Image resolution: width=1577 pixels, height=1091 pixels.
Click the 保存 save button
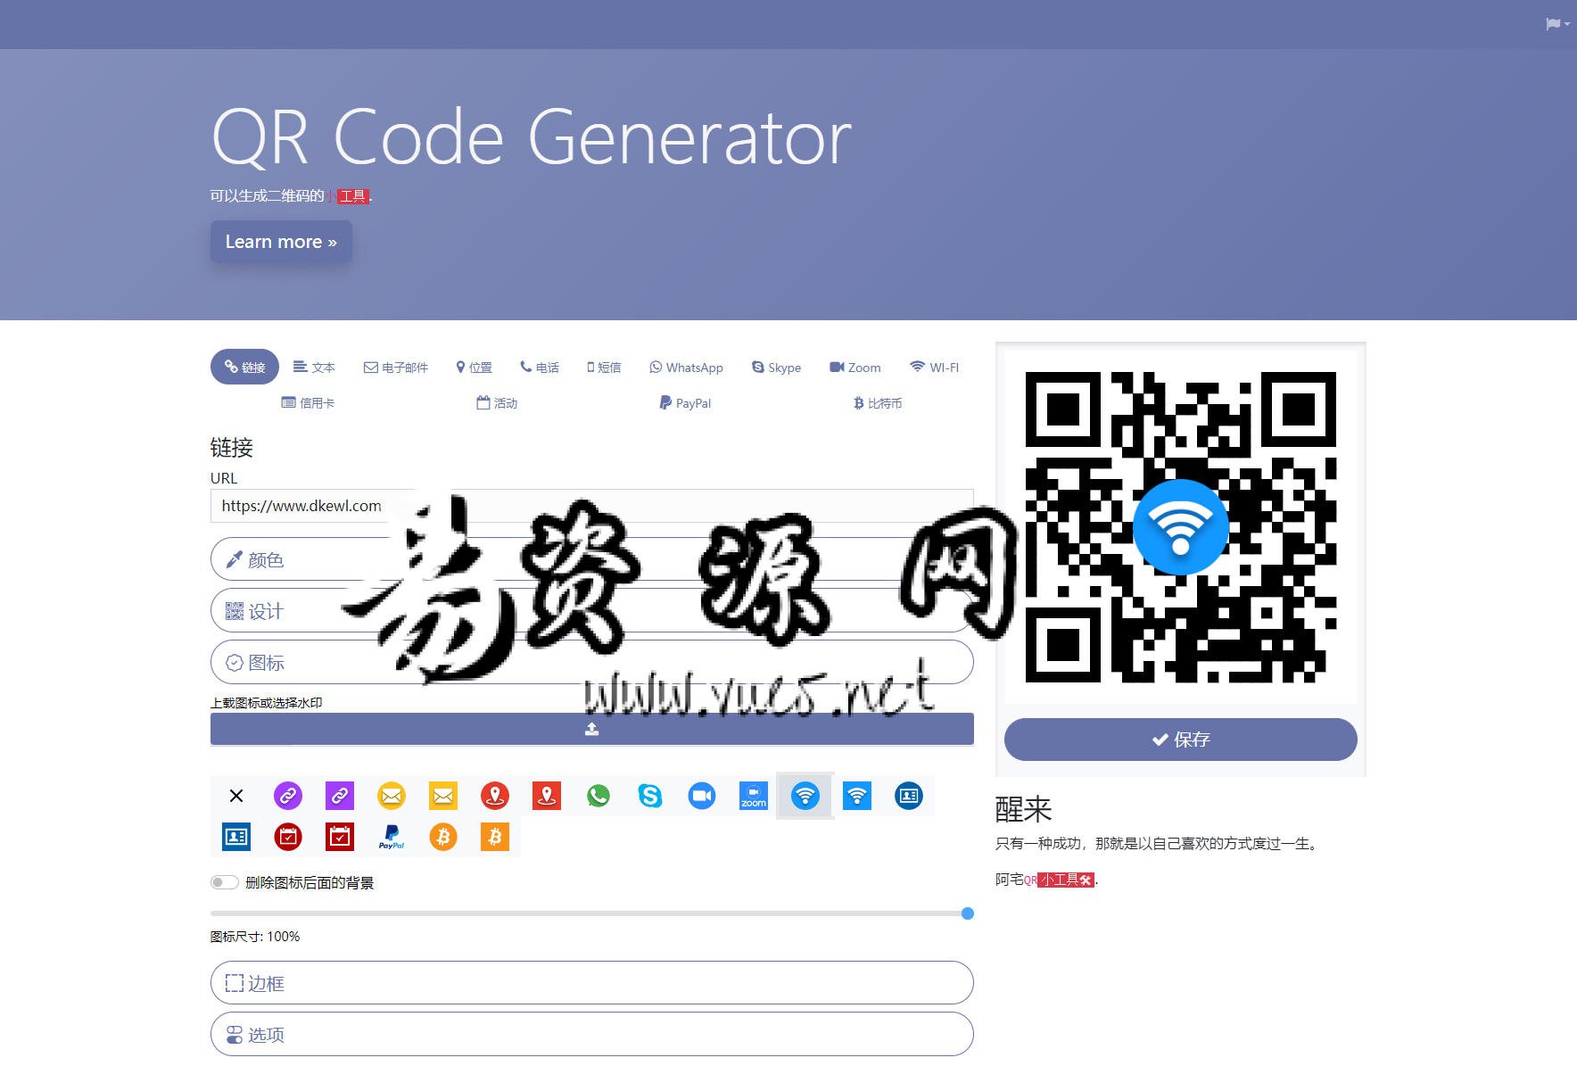pyautogui.click(x=1181, y=740)
